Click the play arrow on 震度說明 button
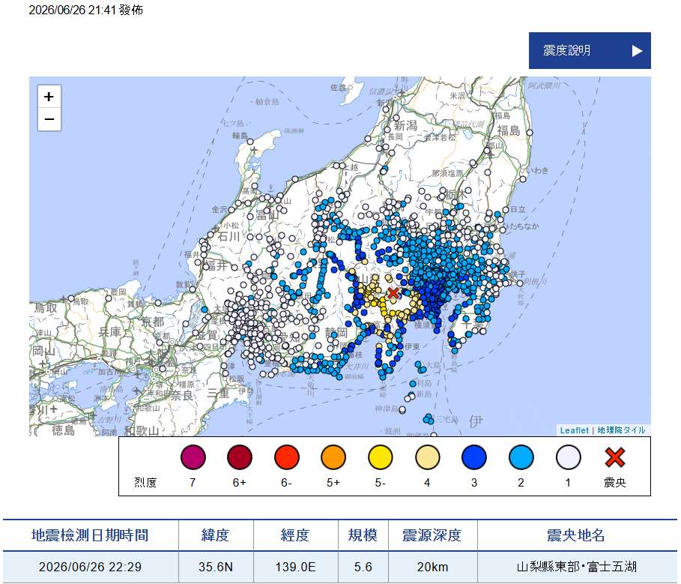The image size is (681, 584). [637, 51]
